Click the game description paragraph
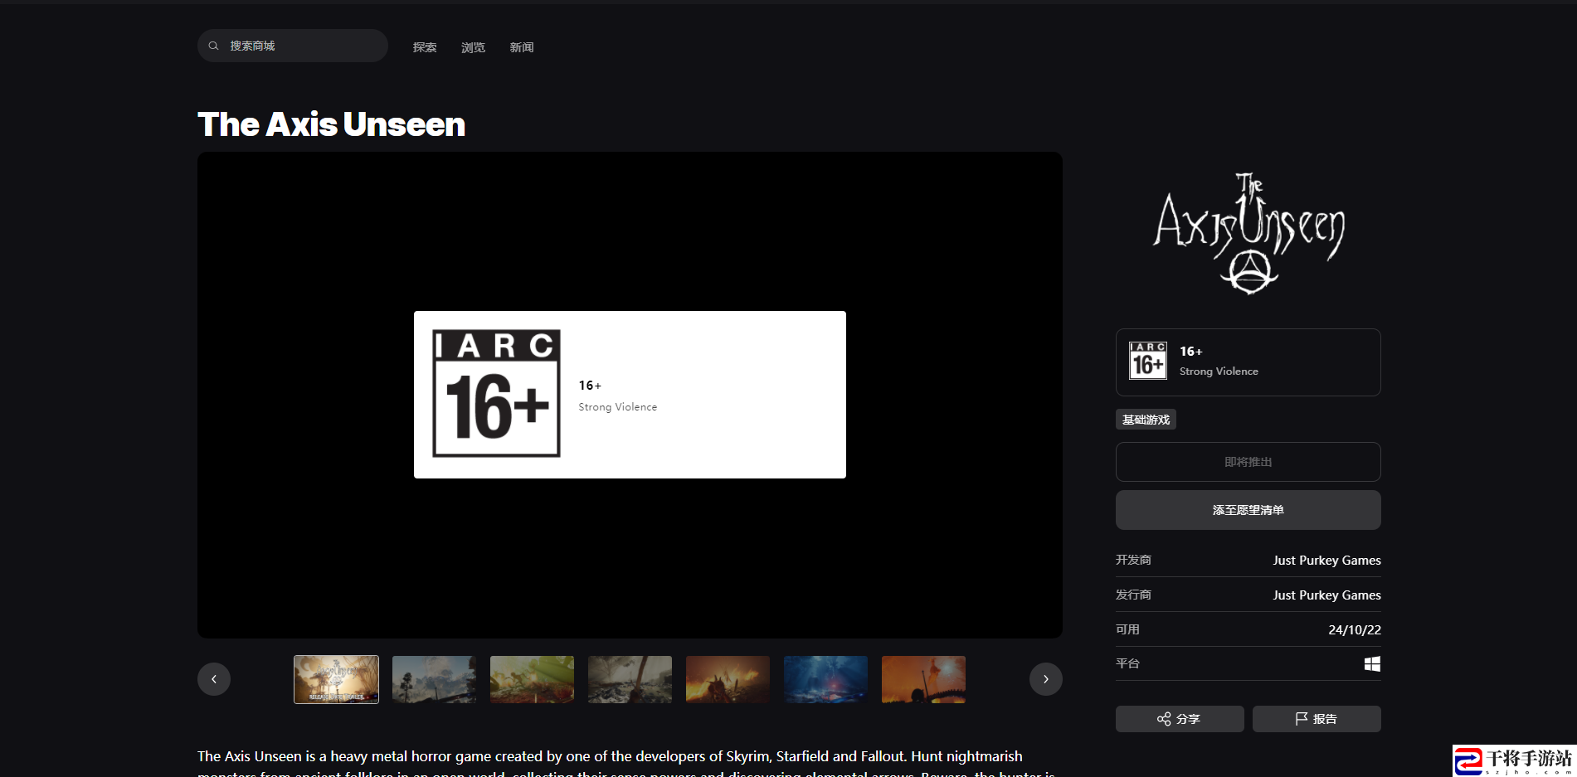 (626, 763)
